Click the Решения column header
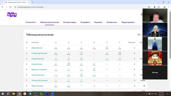Screen dimensions: 171x96 (x=132, y=42)
